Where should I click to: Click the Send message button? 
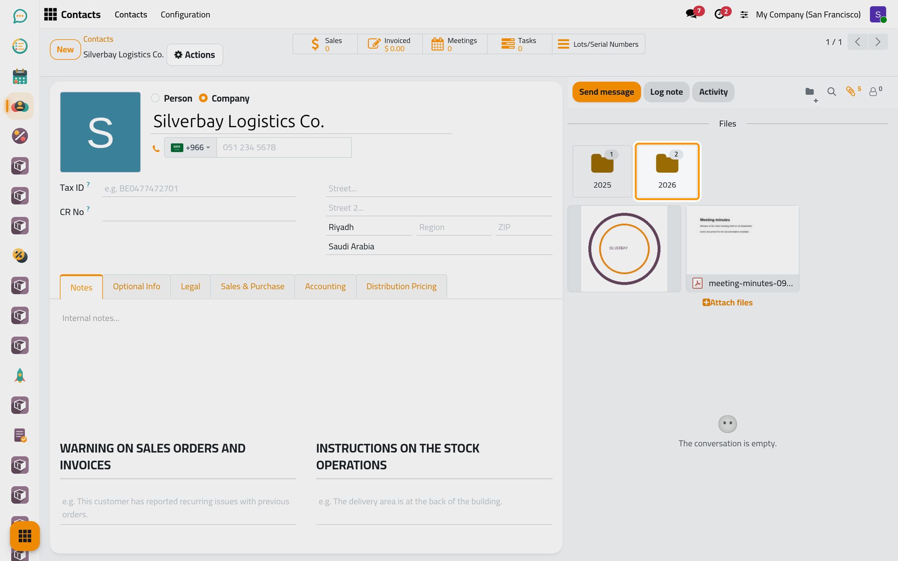607,92
